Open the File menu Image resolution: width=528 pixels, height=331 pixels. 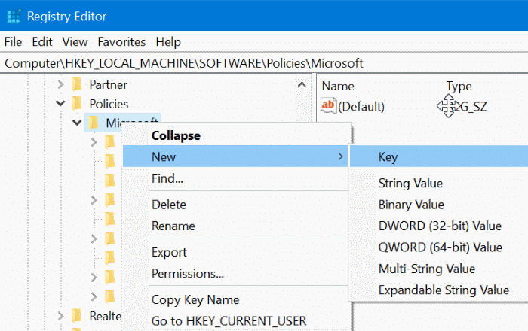click(13, 41)
